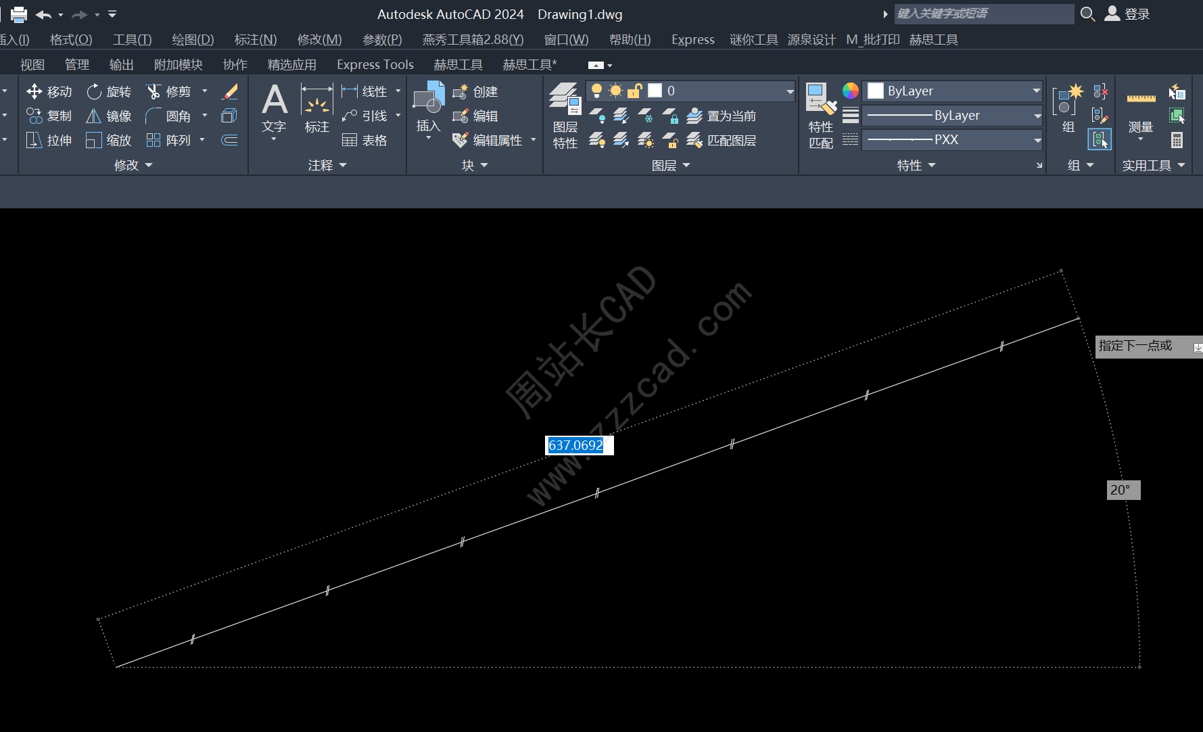Select the 引线 (Leader) tool
Viewport: 1203px width, 732px height.
(x=364, y=116)
